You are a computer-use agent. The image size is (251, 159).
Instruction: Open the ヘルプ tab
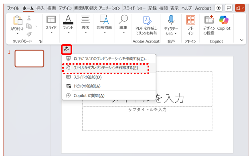pos(187,8)
